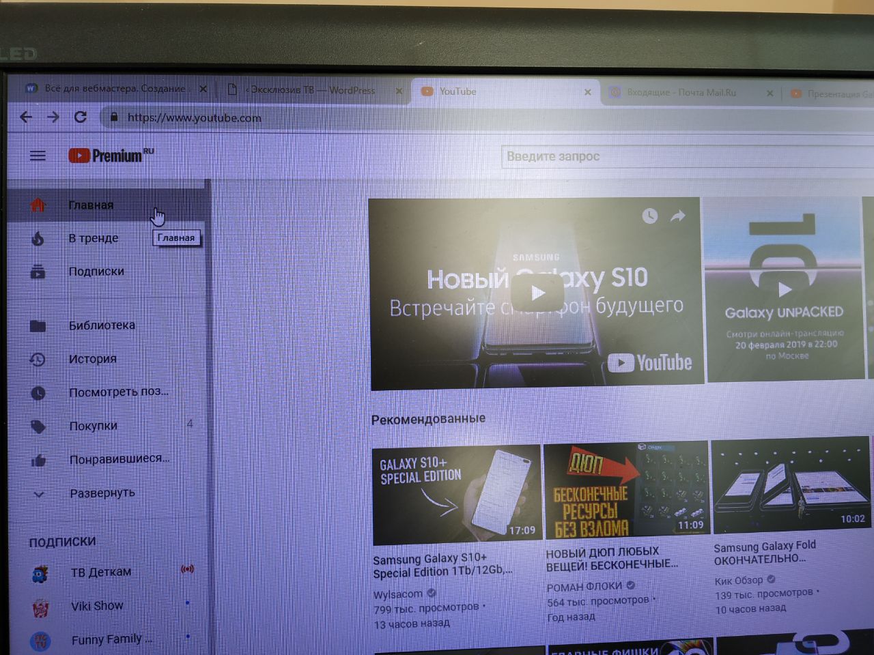Click the История clock-arrow icon

tap(38, 359)
